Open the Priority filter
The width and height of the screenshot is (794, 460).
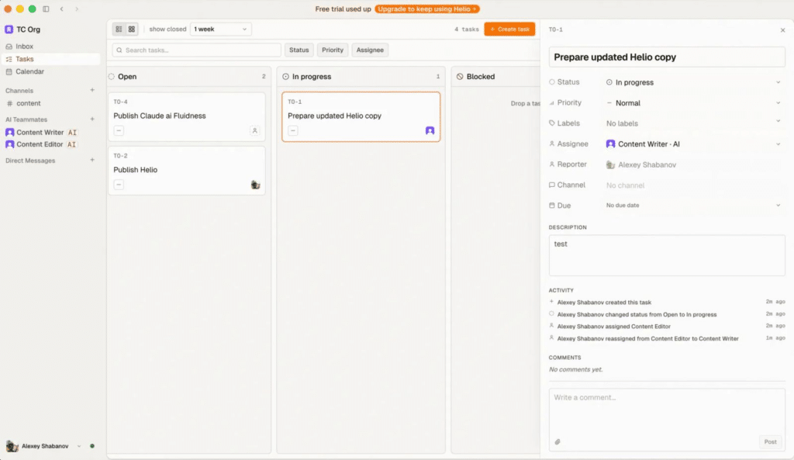(x=333, y=50)
